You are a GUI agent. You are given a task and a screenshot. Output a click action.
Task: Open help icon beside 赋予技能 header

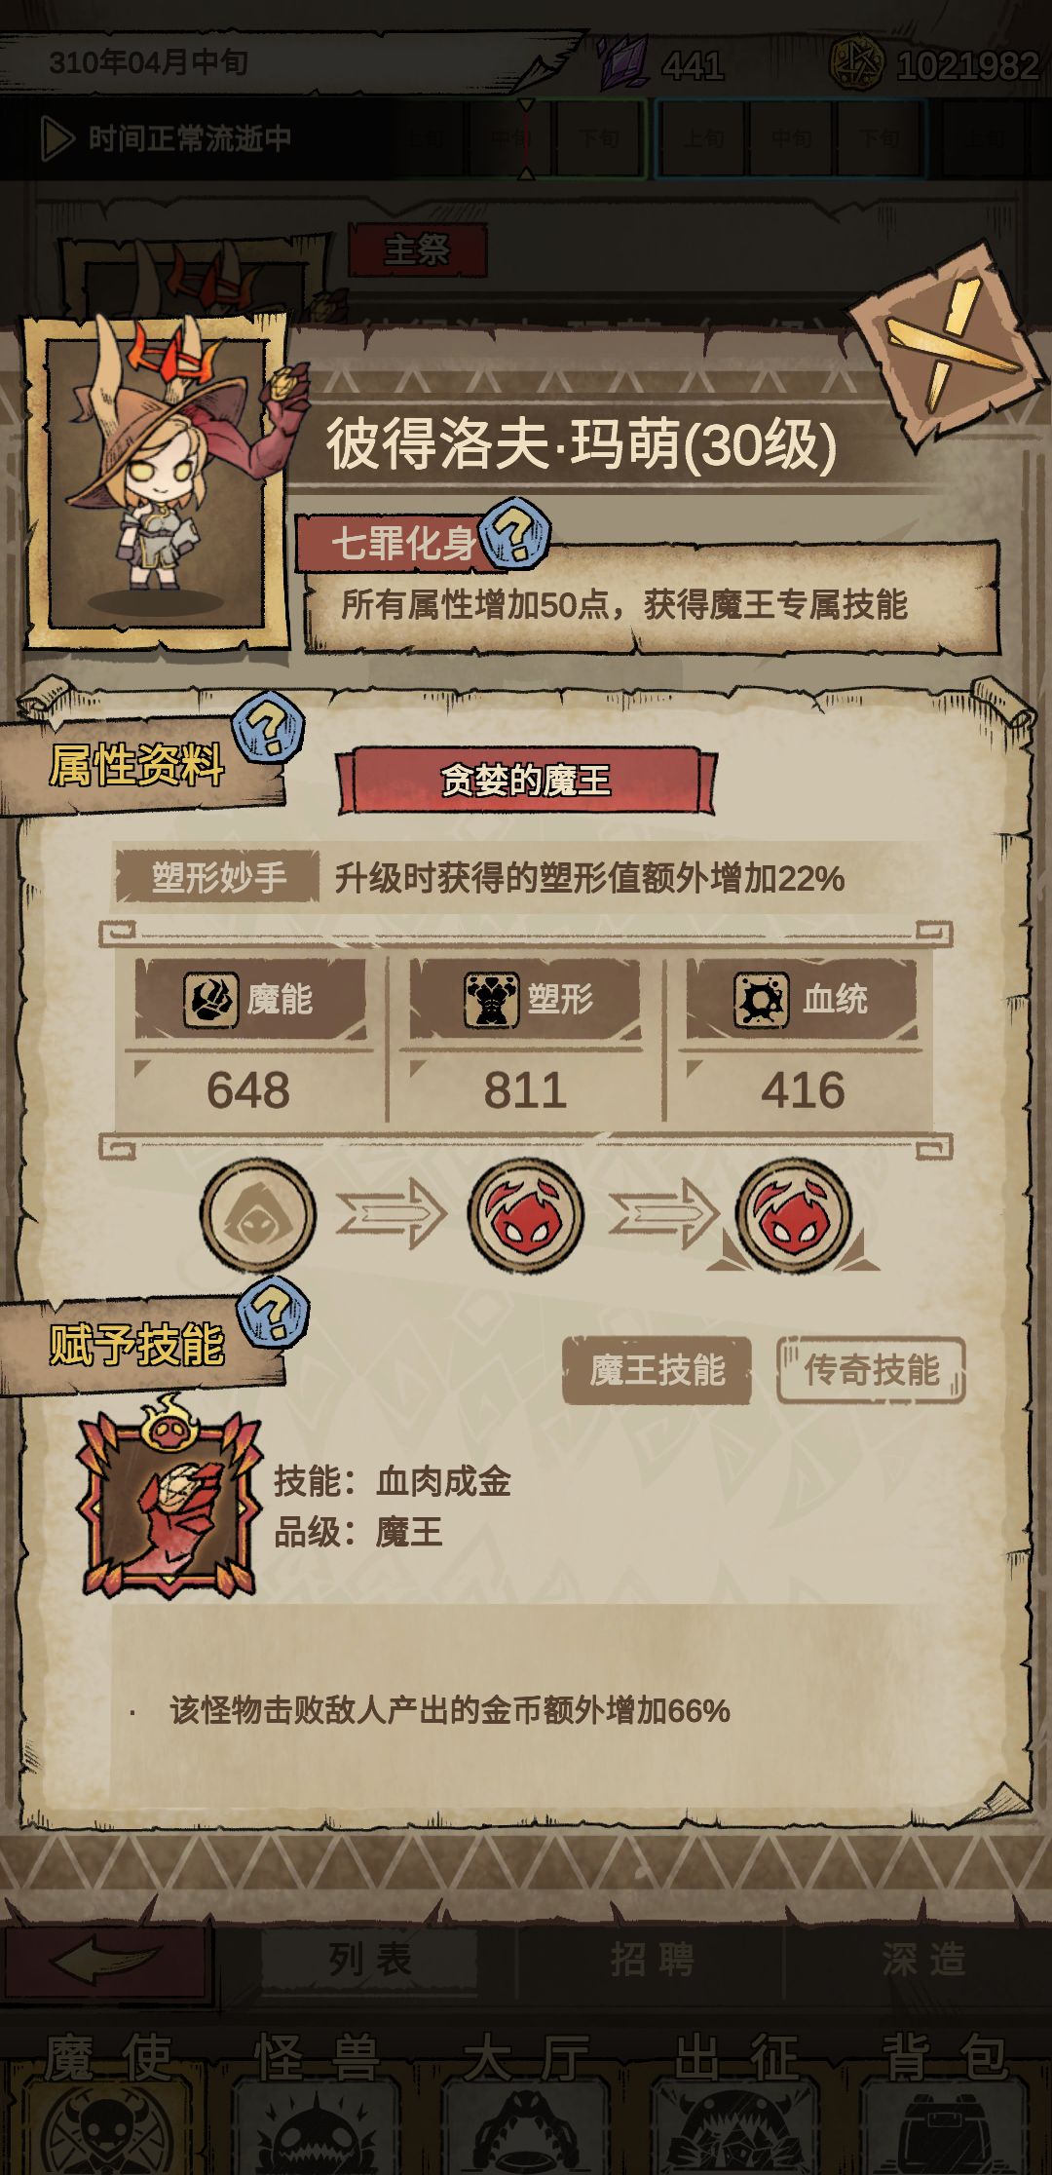click(x=274, y=1312)
